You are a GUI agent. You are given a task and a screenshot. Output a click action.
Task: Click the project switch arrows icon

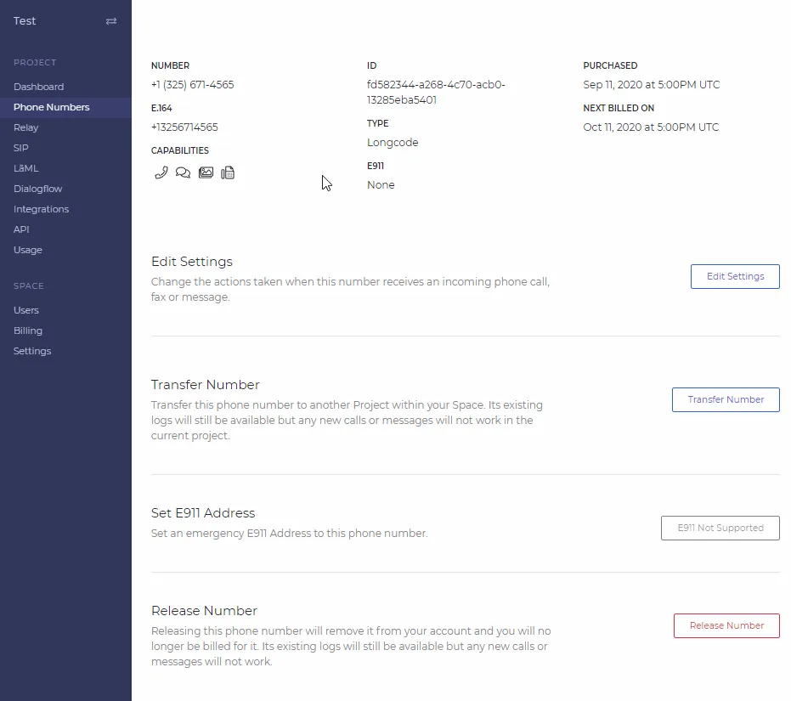click(x=111, y=21)
